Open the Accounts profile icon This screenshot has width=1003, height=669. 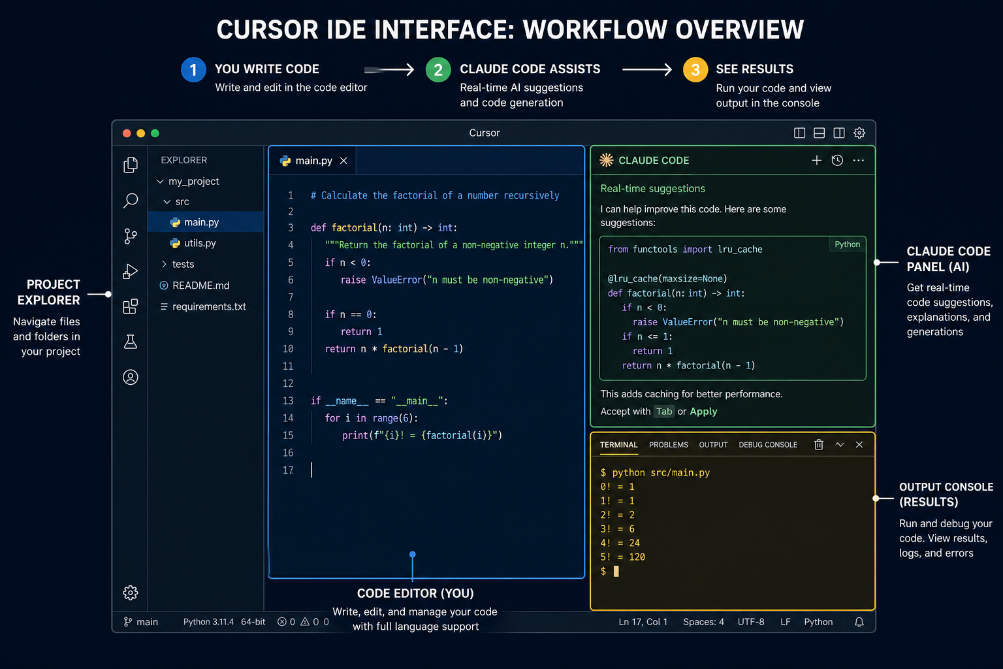tap(131, 377)
